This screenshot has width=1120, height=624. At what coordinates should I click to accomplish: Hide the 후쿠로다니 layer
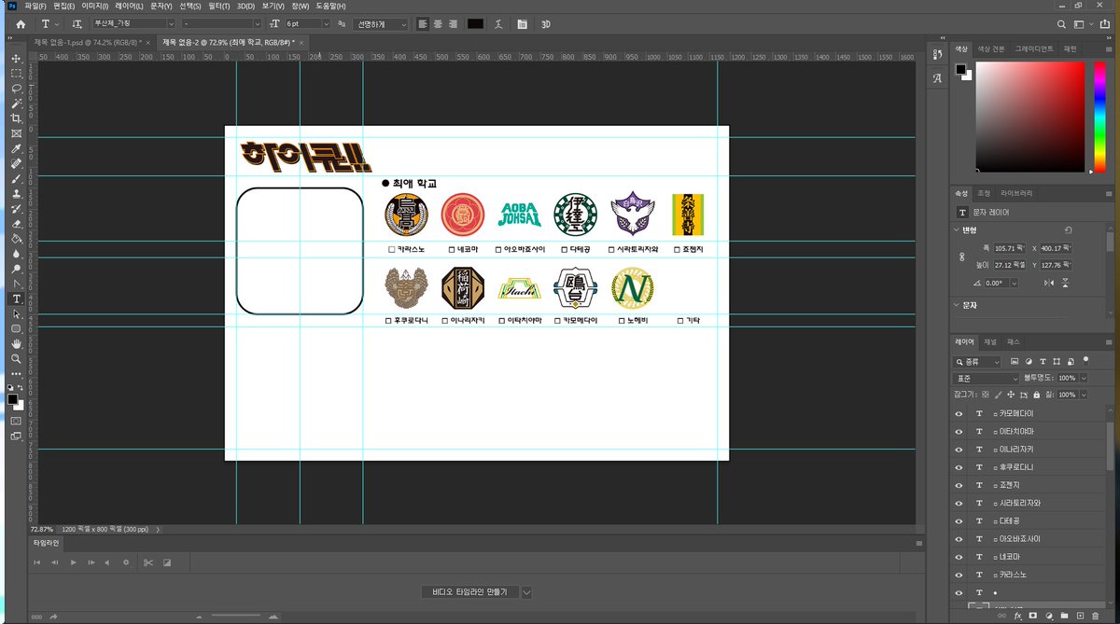coord(958,466)
